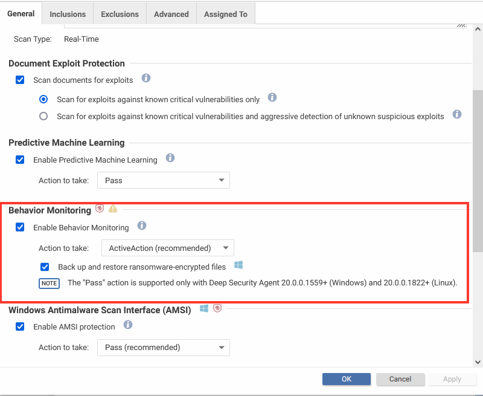The image size is (483, 396).
Task: Click info icon beside Enable Predictive Machine Learning
Action: (170, 158)
